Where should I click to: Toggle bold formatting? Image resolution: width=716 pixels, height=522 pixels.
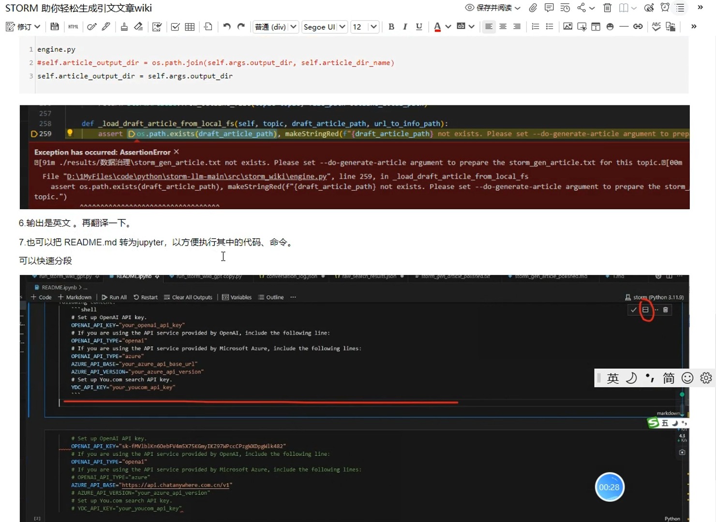coord(391,27)
